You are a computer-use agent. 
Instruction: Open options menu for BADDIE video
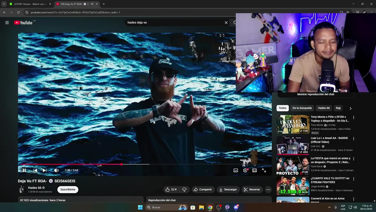[354, 138]
